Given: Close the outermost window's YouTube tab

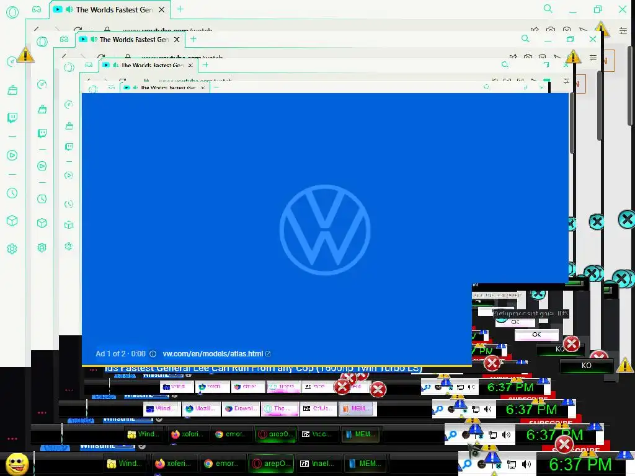Looking at the screenshot, I should 162,10.
